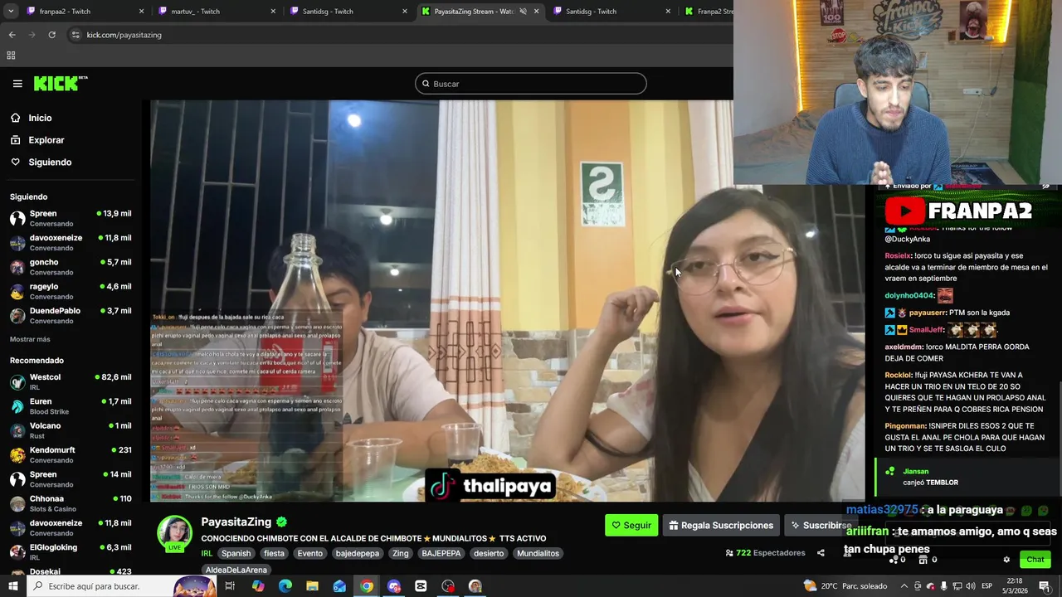Image resolution: width=1062 pixels, height=597 pixels.
Task: Open the Windows Start menu
Action: pos(13,586)
